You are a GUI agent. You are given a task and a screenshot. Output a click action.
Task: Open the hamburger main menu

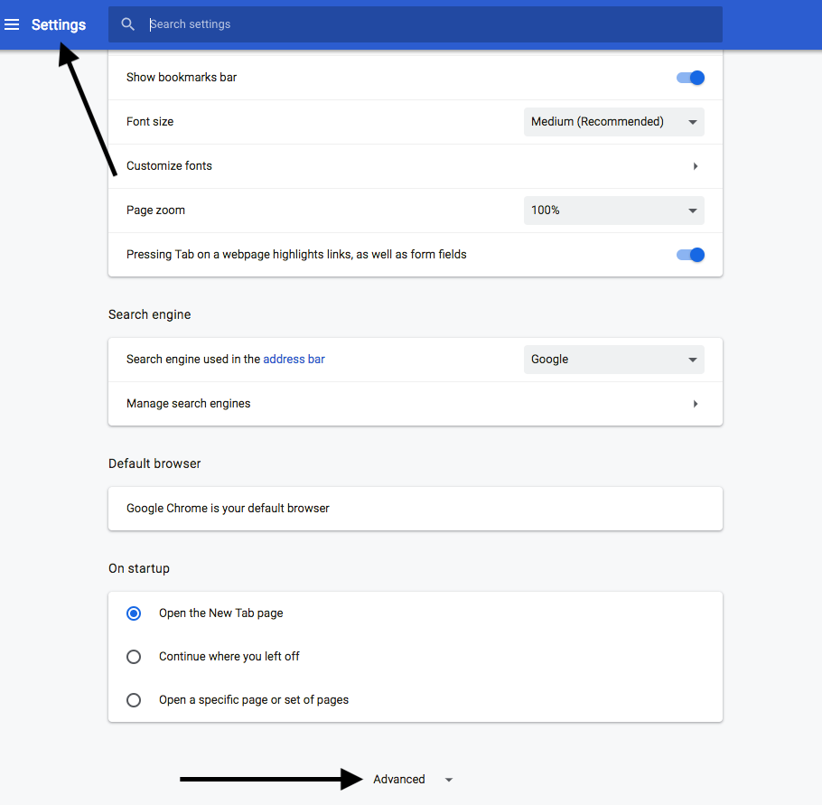click(12, 24)
